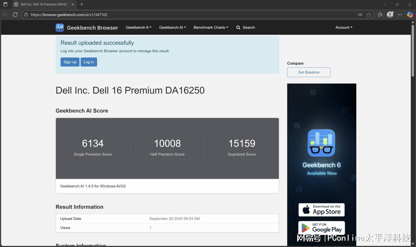416x247 pixels.
Task: Click the browser refresh icon
Action: coord(15,14)
